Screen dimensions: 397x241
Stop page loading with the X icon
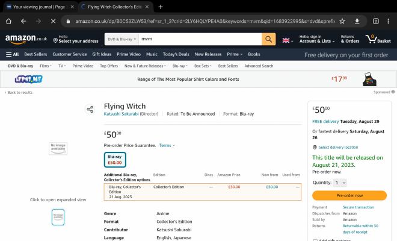[x=52, y=20]
